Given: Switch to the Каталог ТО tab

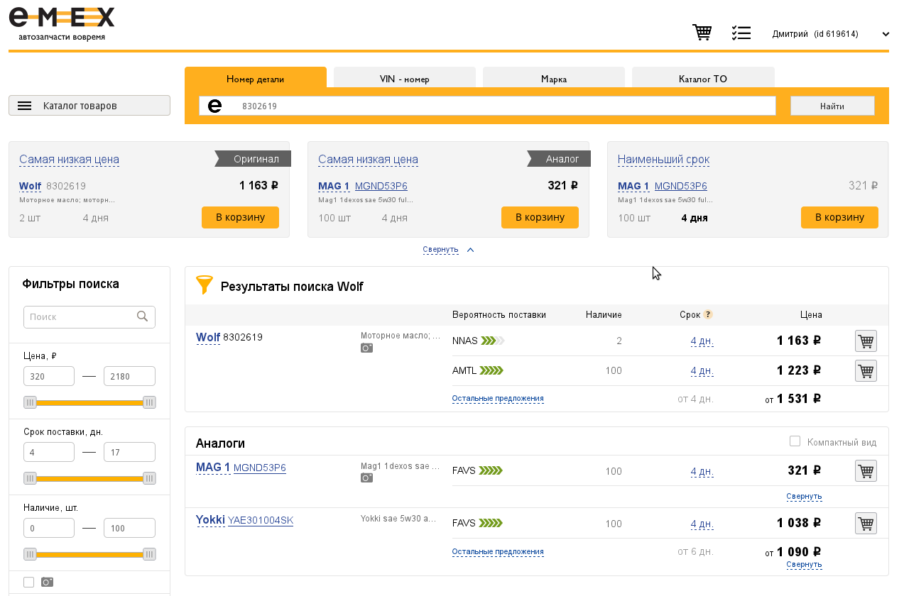Looking at the screenshot, I should pos(703,78).
